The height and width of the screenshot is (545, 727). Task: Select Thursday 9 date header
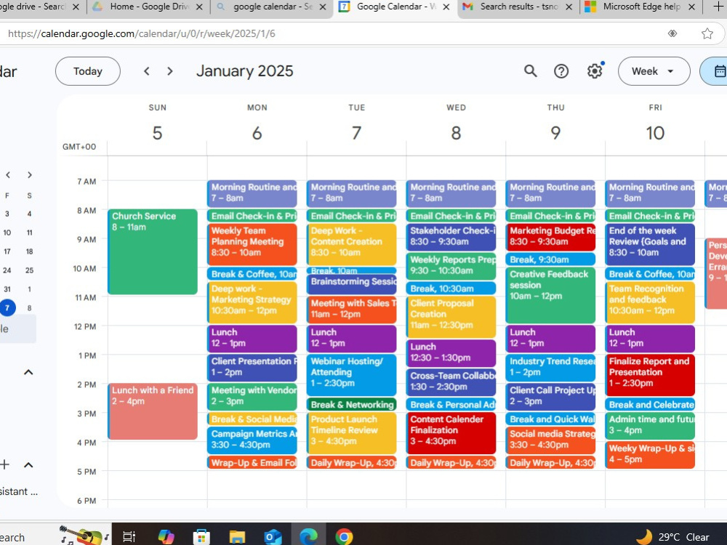tap(555, 133)
